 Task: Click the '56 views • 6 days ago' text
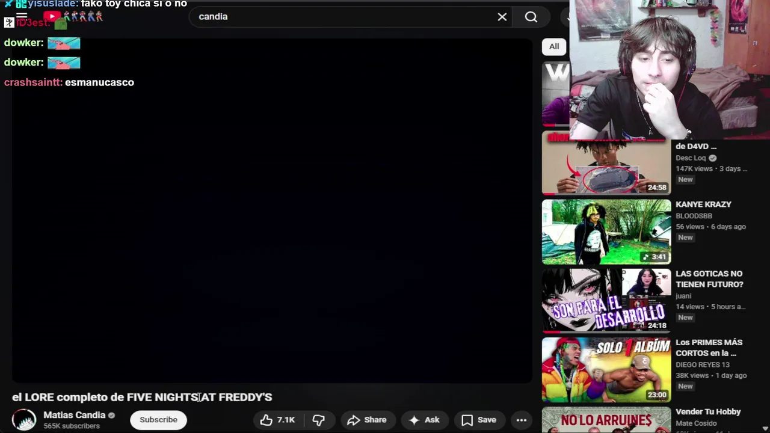[x=710, y=227]
